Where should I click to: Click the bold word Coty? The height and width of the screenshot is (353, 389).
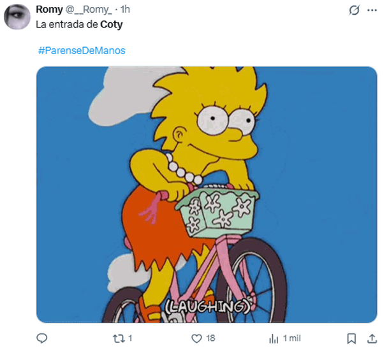point(112,25)
